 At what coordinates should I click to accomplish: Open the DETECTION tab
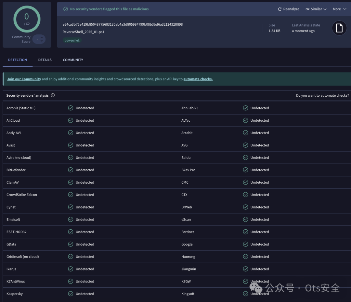click(x=18, y=60)
